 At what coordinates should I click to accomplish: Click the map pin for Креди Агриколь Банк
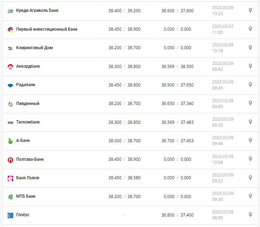[250, 10]
